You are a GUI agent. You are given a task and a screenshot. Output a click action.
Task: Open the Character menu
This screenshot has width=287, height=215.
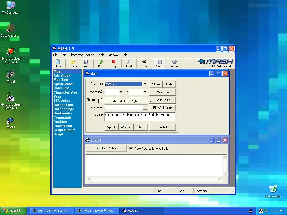tap(76, 55)
